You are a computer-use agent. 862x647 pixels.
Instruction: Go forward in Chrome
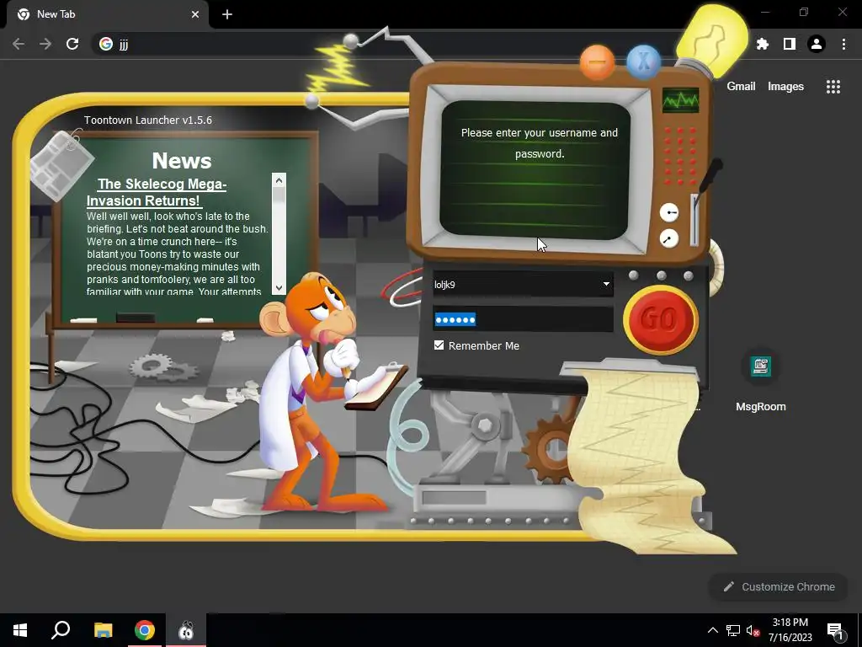[x=45, y=44]
